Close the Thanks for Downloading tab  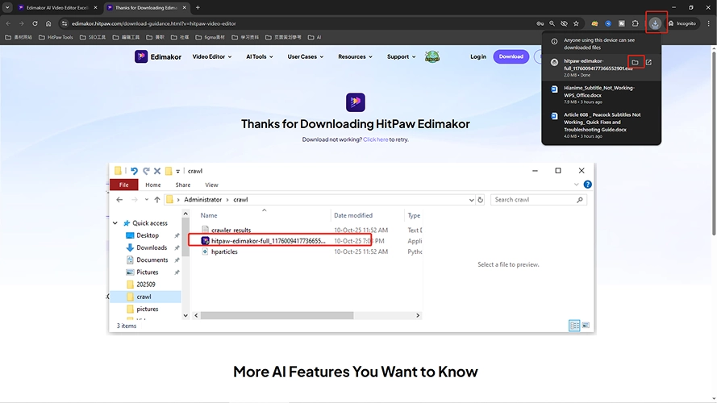coord(184,7)
